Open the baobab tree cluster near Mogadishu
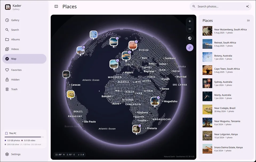 [155, 101]
